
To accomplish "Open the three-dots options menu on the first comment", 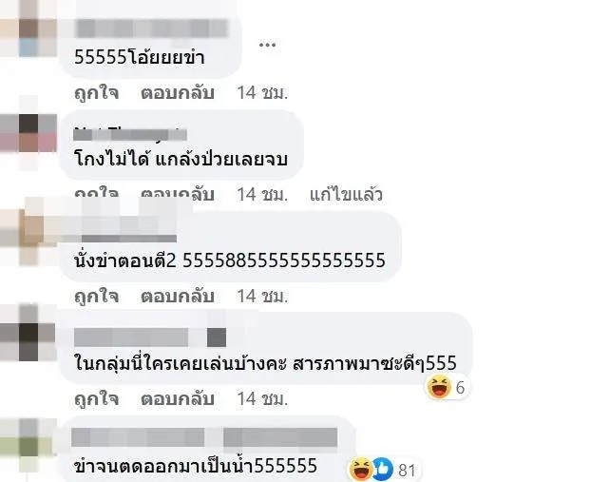I will (x=267, y=45).
